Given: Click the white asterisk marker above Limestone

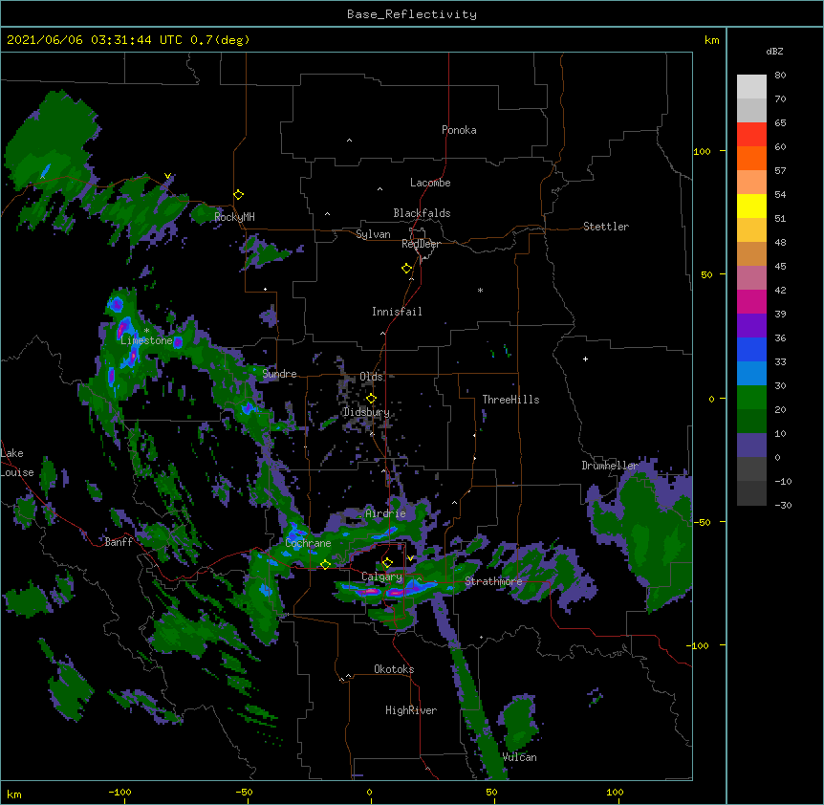Looking at the screenshot, I should 146,331.
